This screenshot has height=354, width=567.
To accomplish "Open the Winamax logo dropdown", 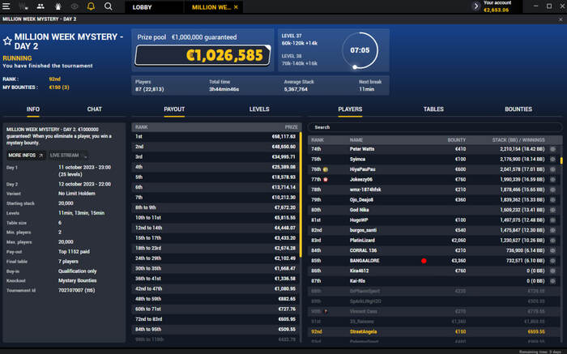I will (23, 6).
